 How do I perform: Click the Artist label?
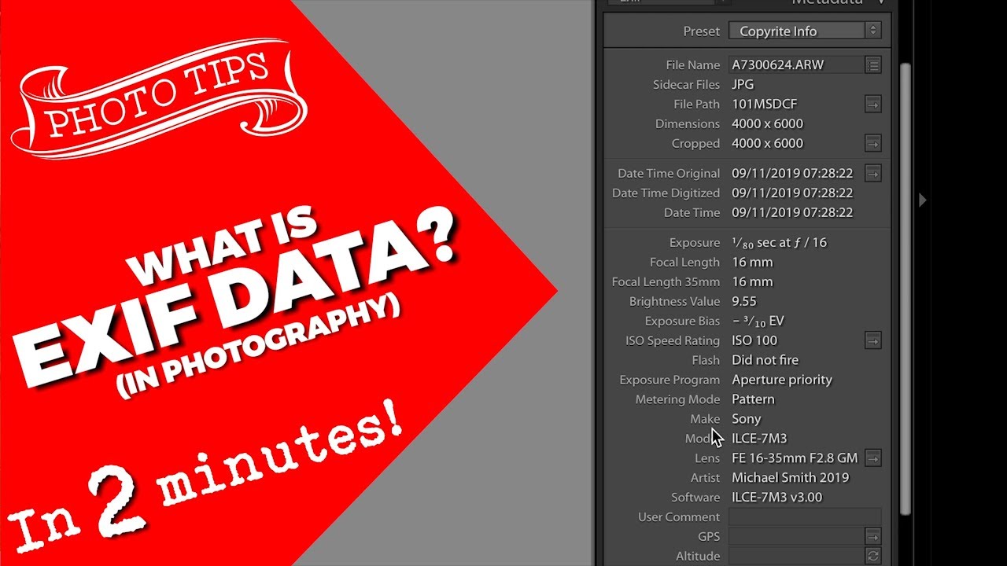705,477
